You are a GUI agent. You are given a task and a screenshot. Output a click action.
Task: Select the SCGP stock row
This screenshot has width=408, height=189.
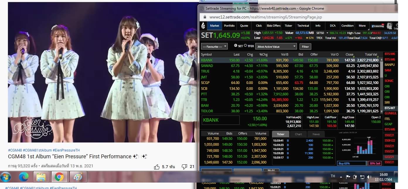click(290, 83)
